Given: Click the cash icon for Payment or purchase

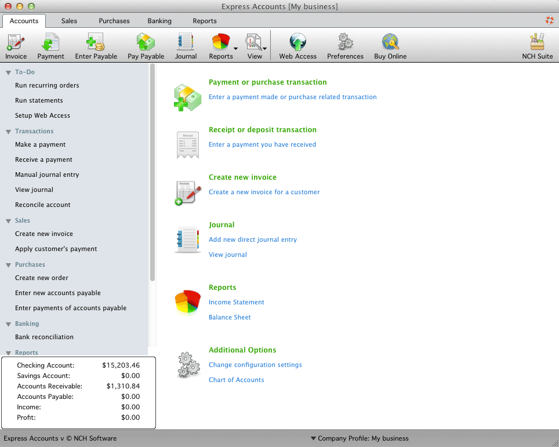Looking at the screenshot, I should 187,97.
